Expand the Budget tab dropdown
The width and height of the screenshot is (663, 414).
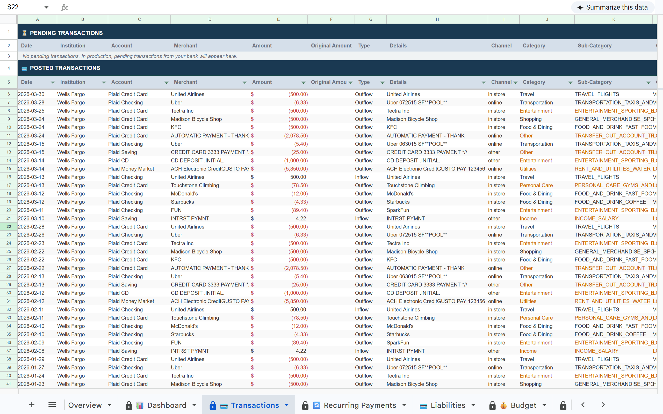pyautogui.click(x=544, y=405)
